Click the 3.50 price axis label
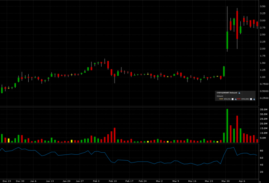This screenshot has width=269, height=183. click(x=262, y=7)
